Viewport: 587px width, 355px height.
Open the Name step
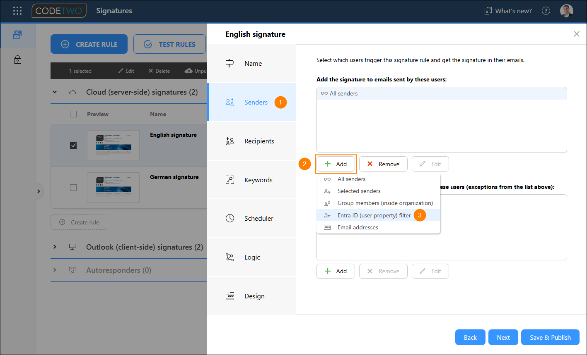251,64
